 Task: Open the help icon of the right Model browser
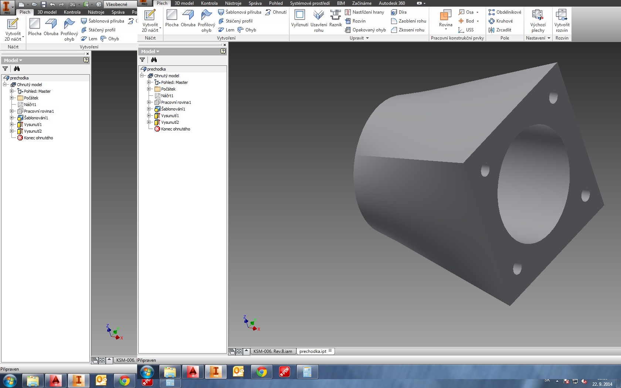coord(223,51)
